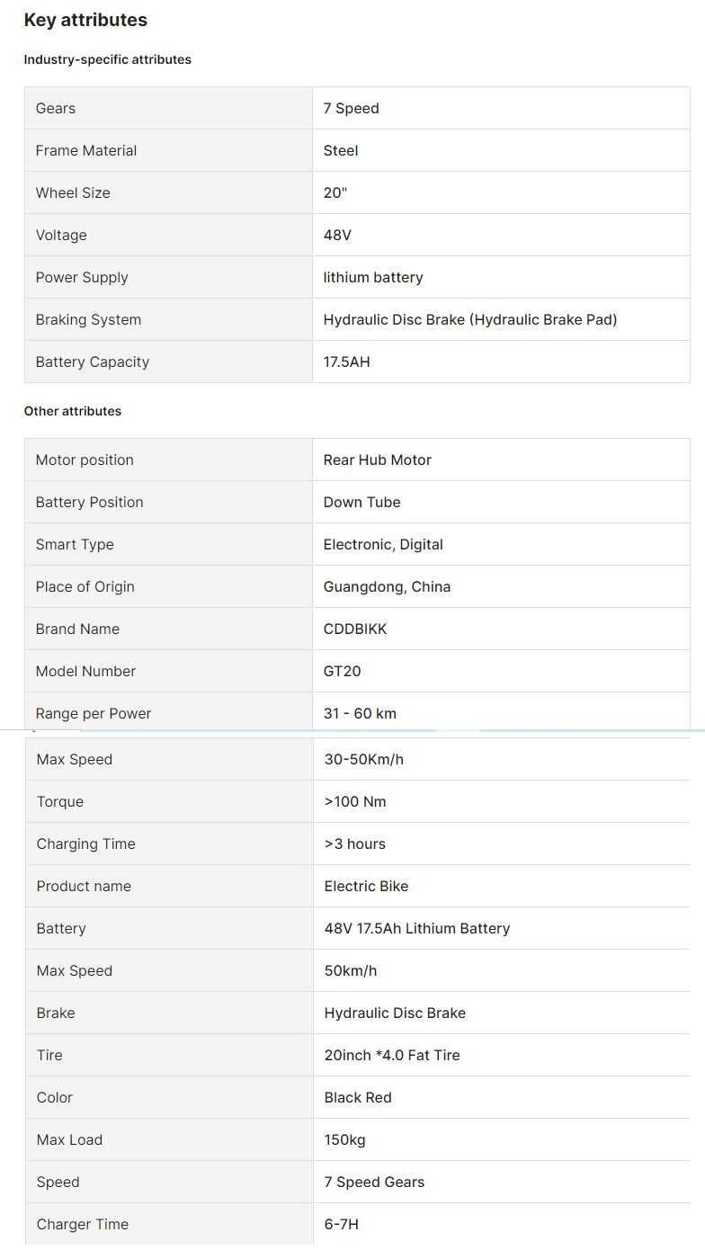Viewport: 705px width, 1250px height.
Task: Select the 17.5AH battery capacity value
Action: coord(347,362)
